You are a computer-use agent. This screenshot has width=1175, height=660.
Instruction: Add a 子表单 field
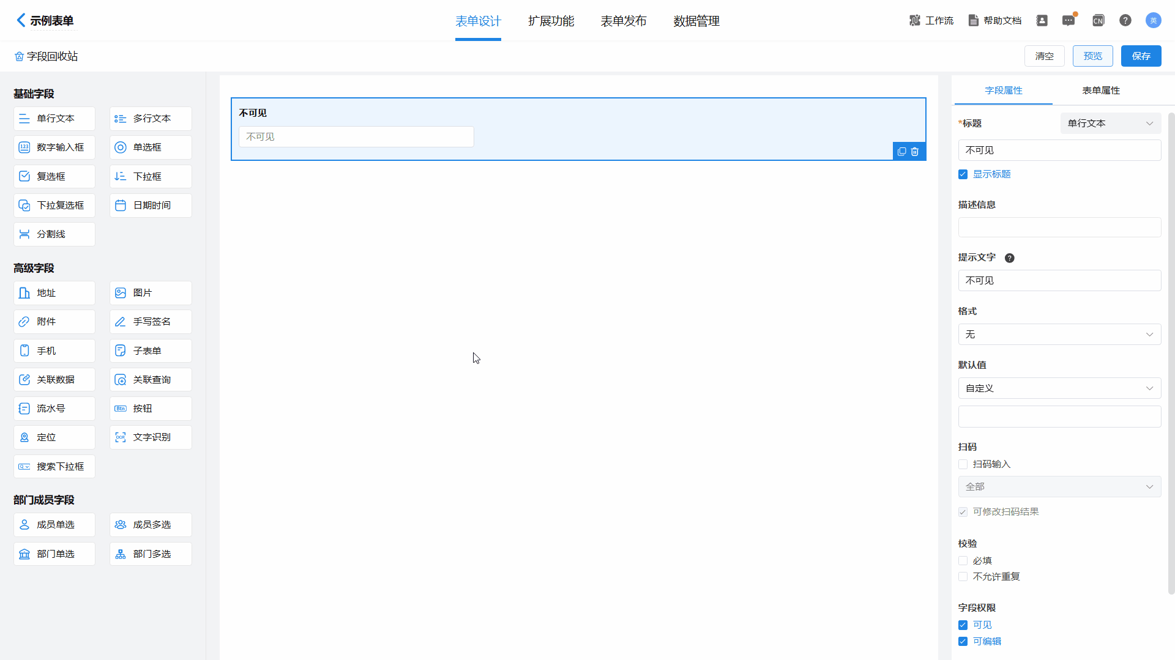(151, 351)
